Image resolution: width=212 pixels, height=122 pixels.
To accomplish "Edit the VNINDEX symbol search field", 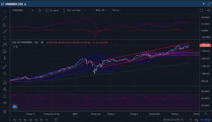I will point(18,10).
